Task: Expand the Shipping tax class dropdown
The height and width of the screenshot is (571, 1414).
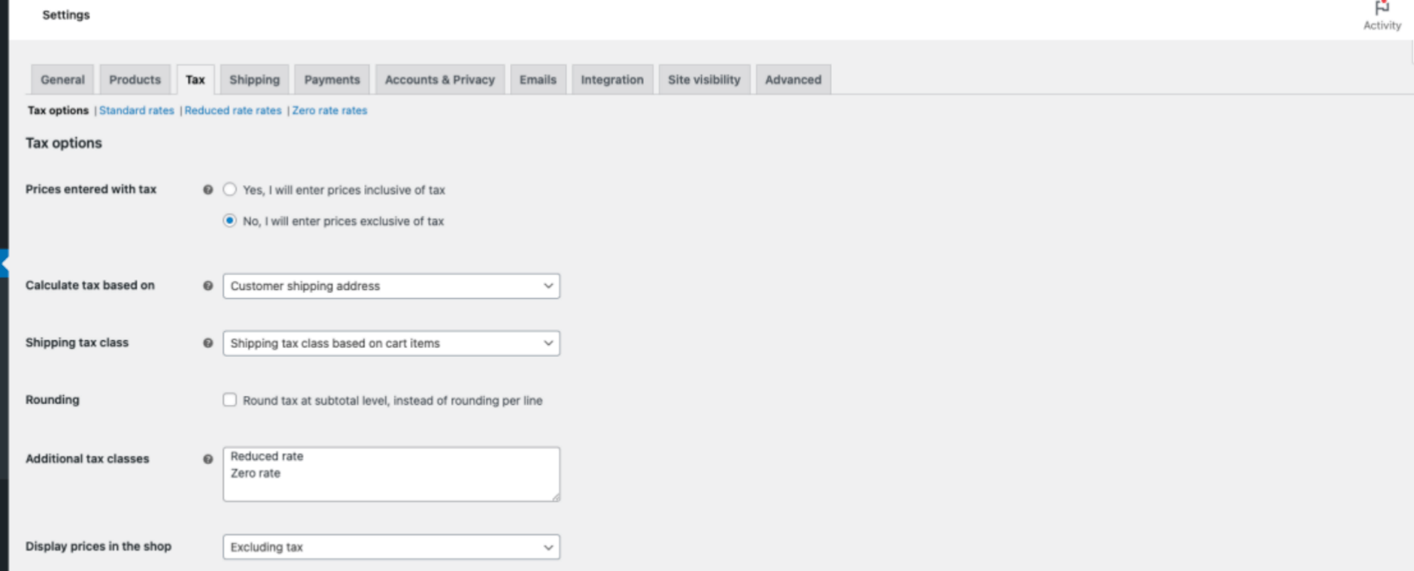Action: click(x=391, y=343)
